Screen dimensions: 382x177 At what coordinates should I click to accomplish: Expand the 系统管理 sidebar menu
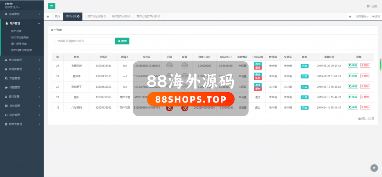[x=21, y=14]
